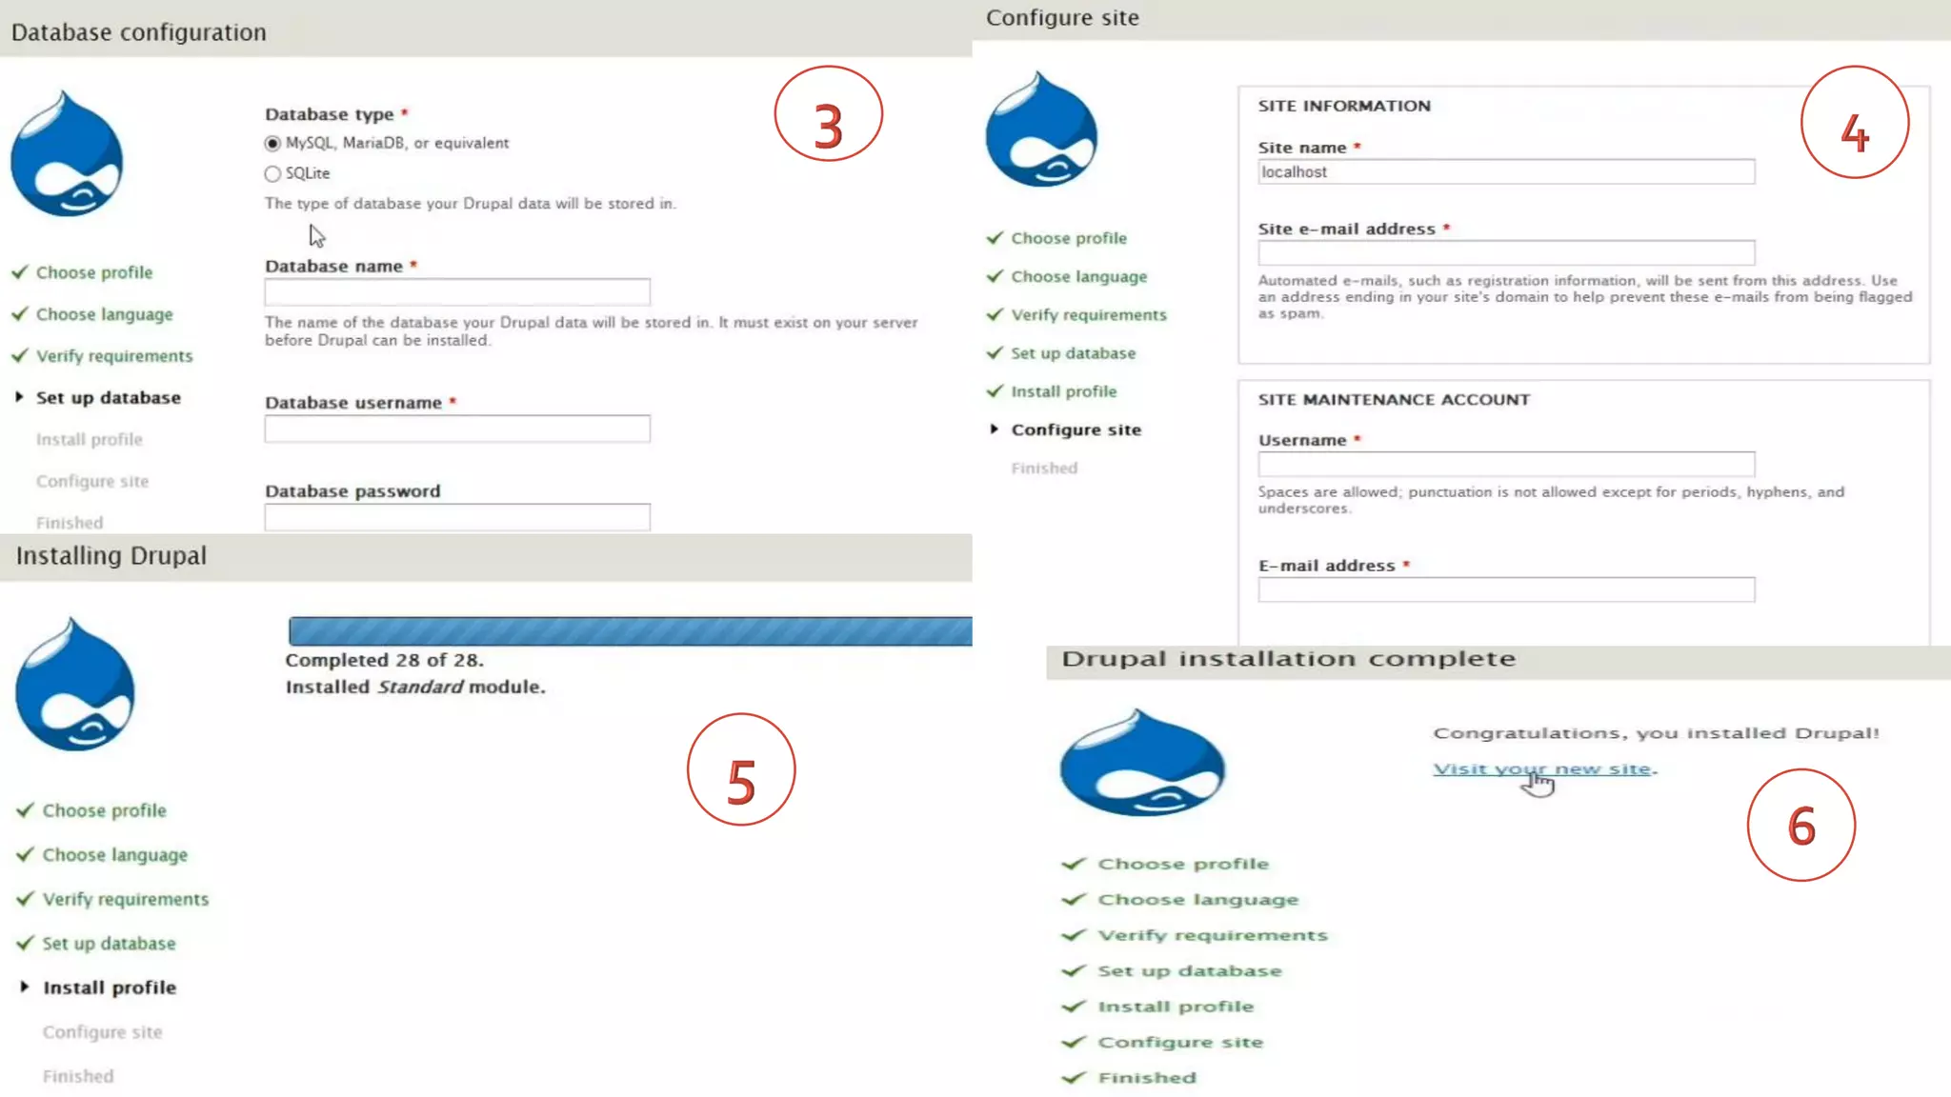Click the circled number 4 badge

tap(1854, 123)
